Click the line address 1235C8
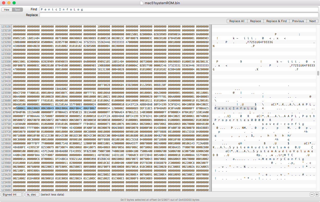 click(x=6, y=97)
